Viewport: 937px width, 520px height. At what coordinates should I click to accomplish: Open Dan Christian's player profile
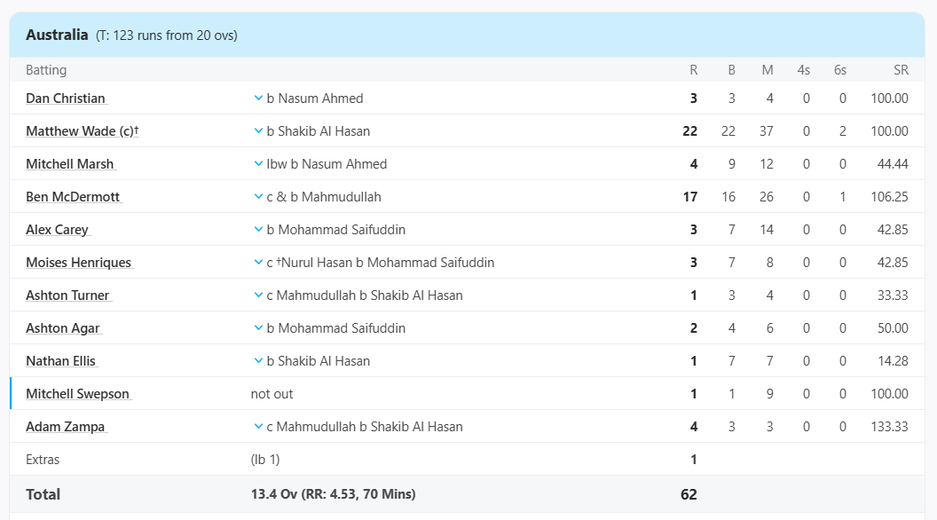point(66,98)
